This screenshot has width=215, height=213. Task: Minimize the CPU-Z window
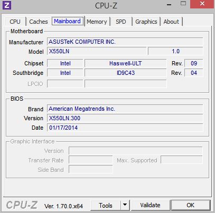169,5
